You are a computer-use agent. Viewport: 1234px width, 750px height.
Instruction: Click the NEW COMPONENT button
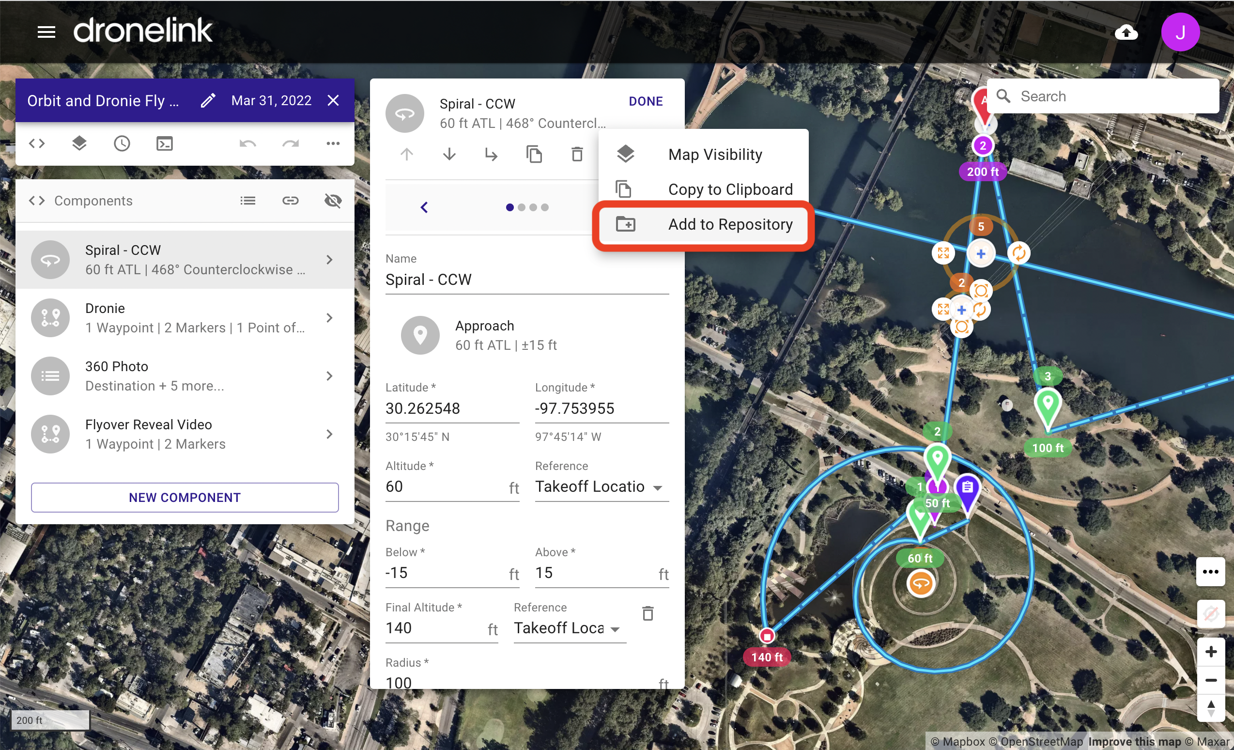pyautogui.click(x=185, y=497)
